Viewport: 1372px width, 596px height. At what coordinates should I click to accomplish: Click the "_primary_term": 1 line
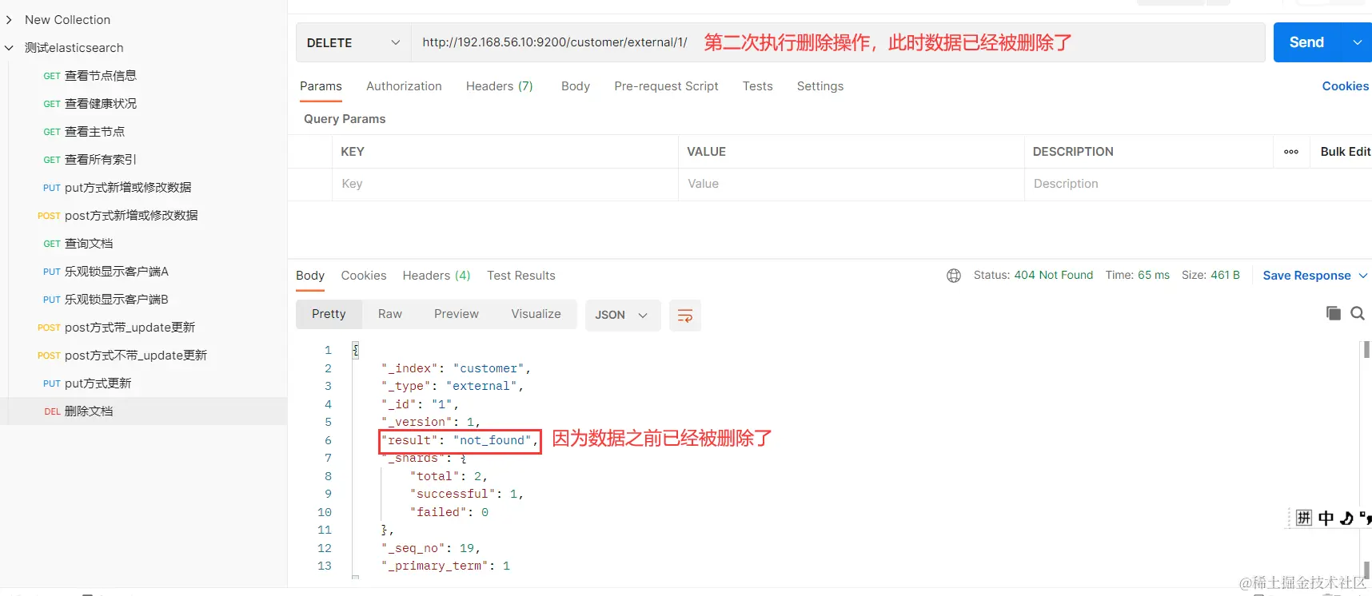445,566
